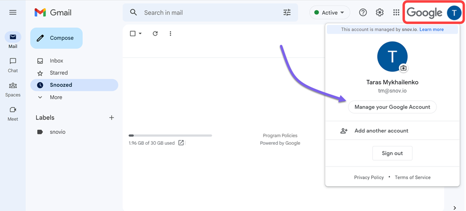This screenshot has width=466, height=211.
Task: Switch to Mail in the sidebar
Action: [13, 40]
